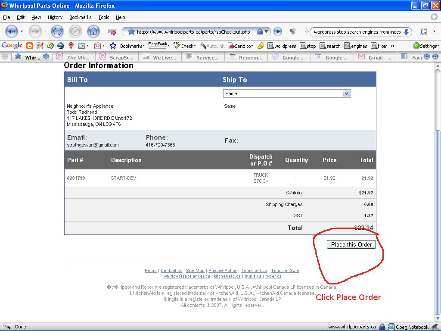Open the kitchenaid.ca link
Image resolution: width=441 pixels, height=331 pixels.
click(x=227, y=276)
